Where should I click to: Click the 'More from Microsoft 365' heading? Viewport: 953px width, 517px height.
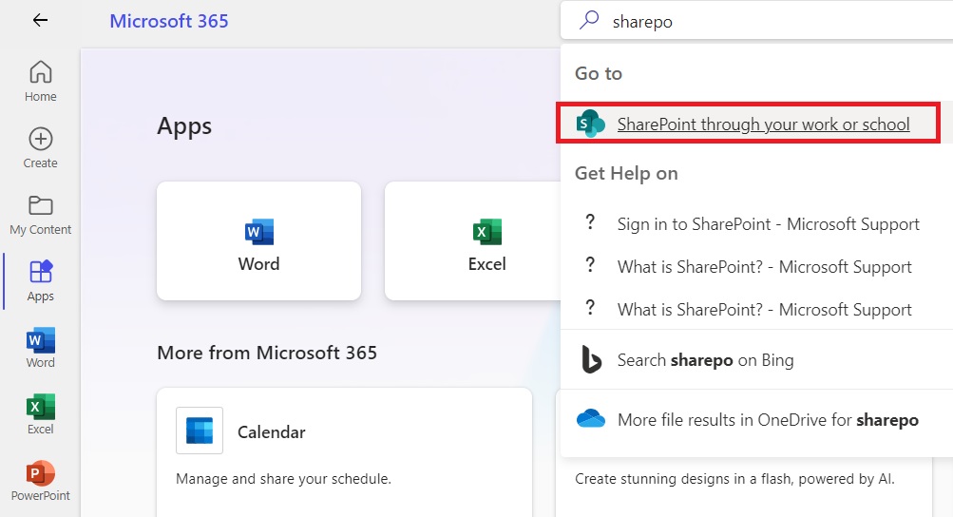pyautogui.click(x=267, y=353)
